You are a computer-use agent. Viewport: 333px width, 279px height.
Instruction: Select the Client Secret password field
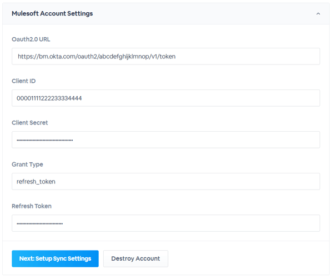(165, 139)
